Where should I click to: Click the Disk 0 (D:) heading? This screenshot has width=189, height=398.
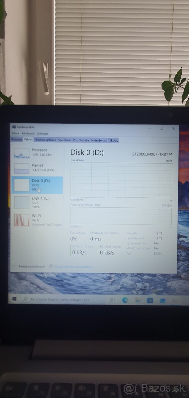click(x=87, y=153)
